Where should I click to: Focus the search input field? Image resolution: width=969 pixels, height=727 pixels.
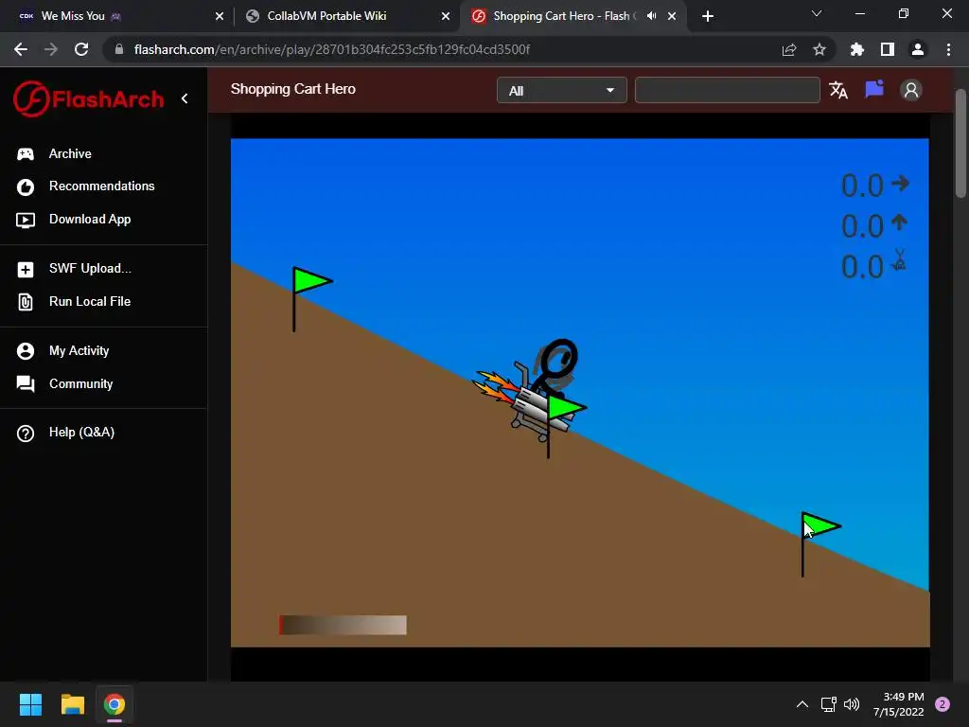click(727, 90)
